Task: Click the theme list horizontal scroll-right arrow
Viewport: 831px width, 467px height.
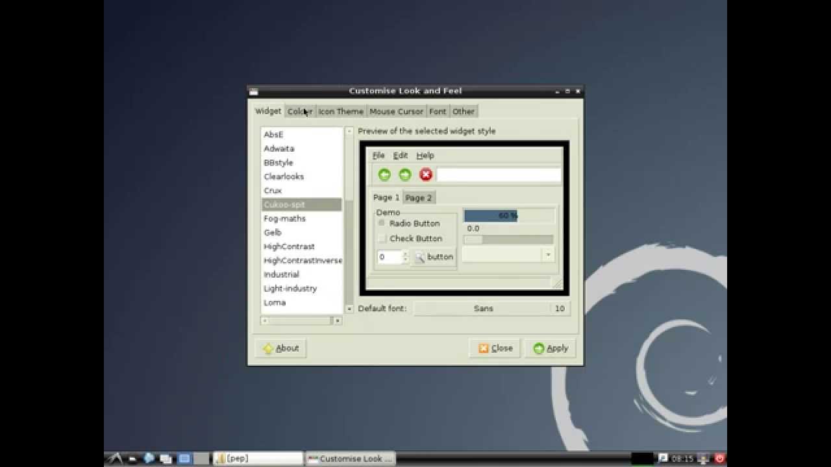Action: pos(337,320)
